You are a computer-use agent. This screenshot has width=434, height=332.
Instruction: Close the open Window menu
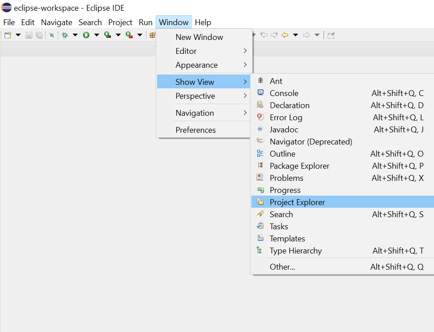point(174,22)
